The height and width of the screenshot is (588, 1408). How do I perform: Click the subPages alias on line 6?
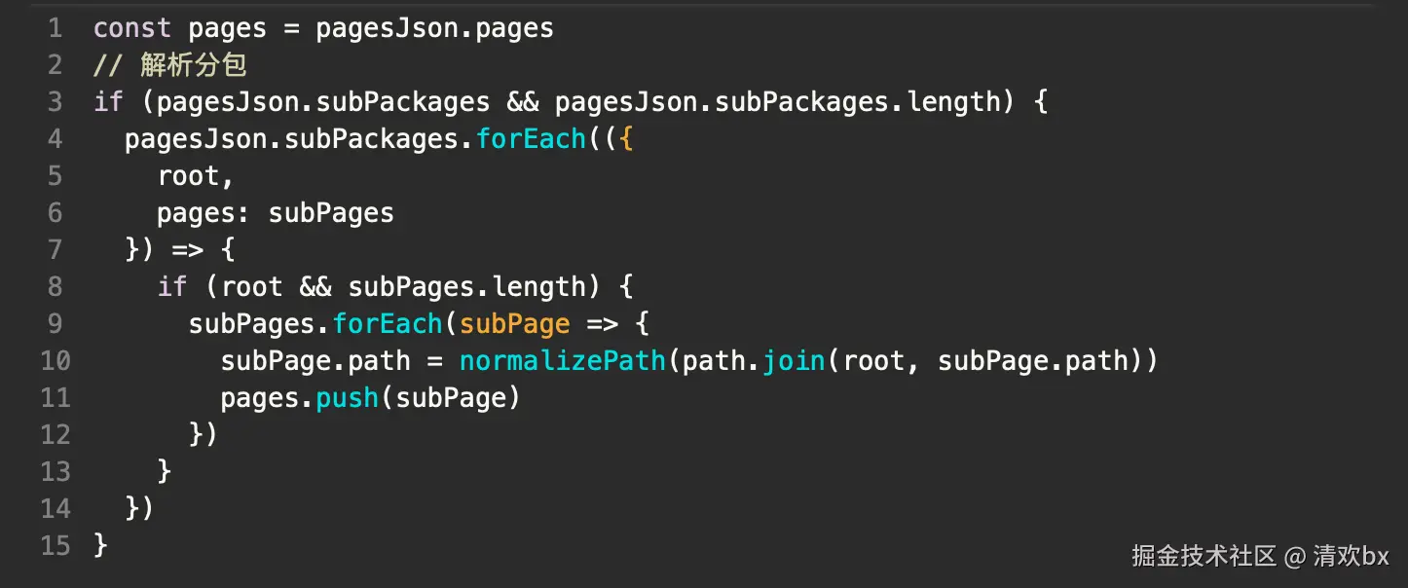(x=331, y=213)
